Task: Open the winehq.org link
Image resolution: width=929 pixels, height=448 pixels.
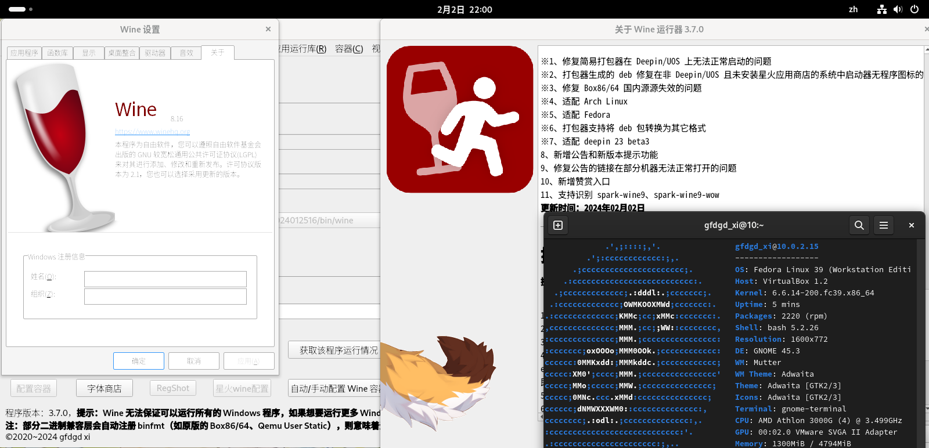Action: point(152,132)
